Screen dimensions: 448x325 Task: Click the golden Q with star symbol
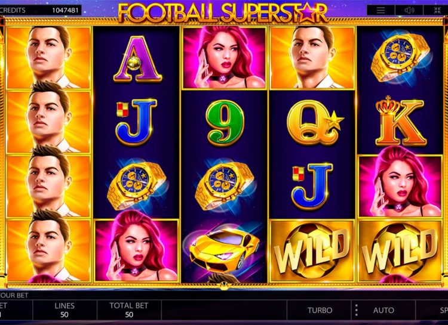pyautogui.click(x=314, y=122)
